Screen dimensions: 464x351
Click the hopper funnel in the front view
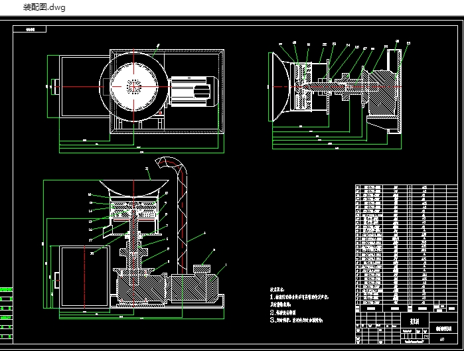point(133,188)
